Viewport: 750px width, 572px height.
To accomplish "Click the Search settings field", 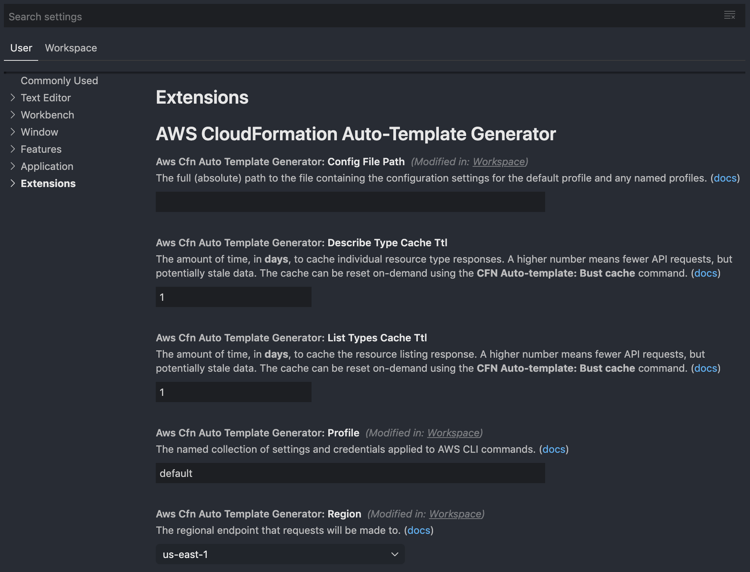I will pyautogui.click(x=350, y=16).
